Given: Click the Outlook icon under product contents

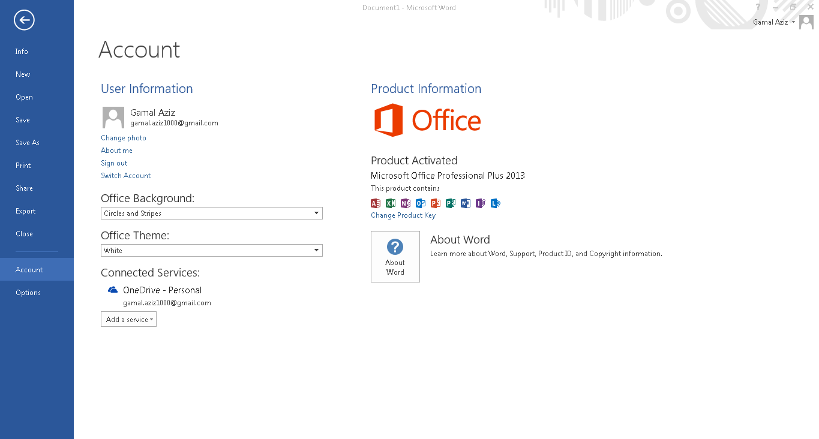Looking at the screenshot, I should pos(421,203).
